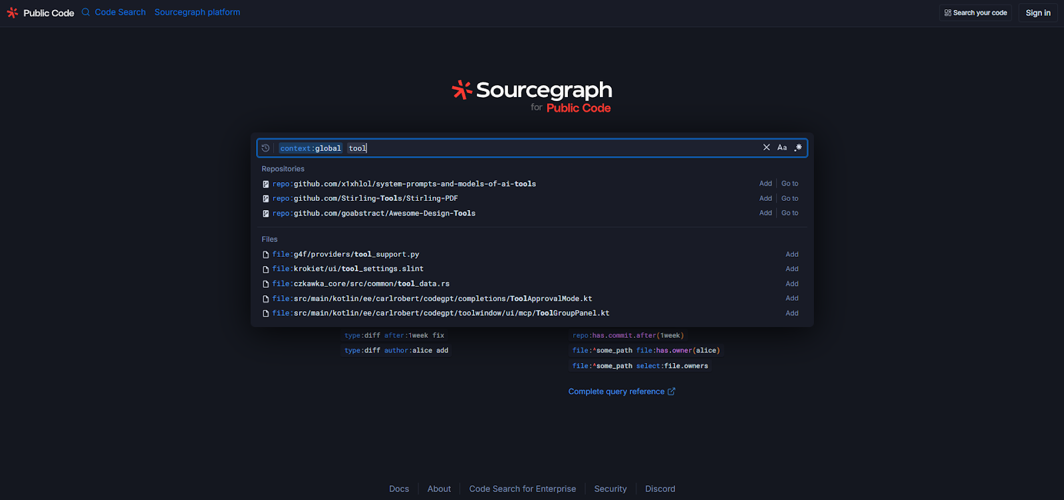
Task: Open the Code Search nav item
Action: pyautogui.click(x=120, y=12)
